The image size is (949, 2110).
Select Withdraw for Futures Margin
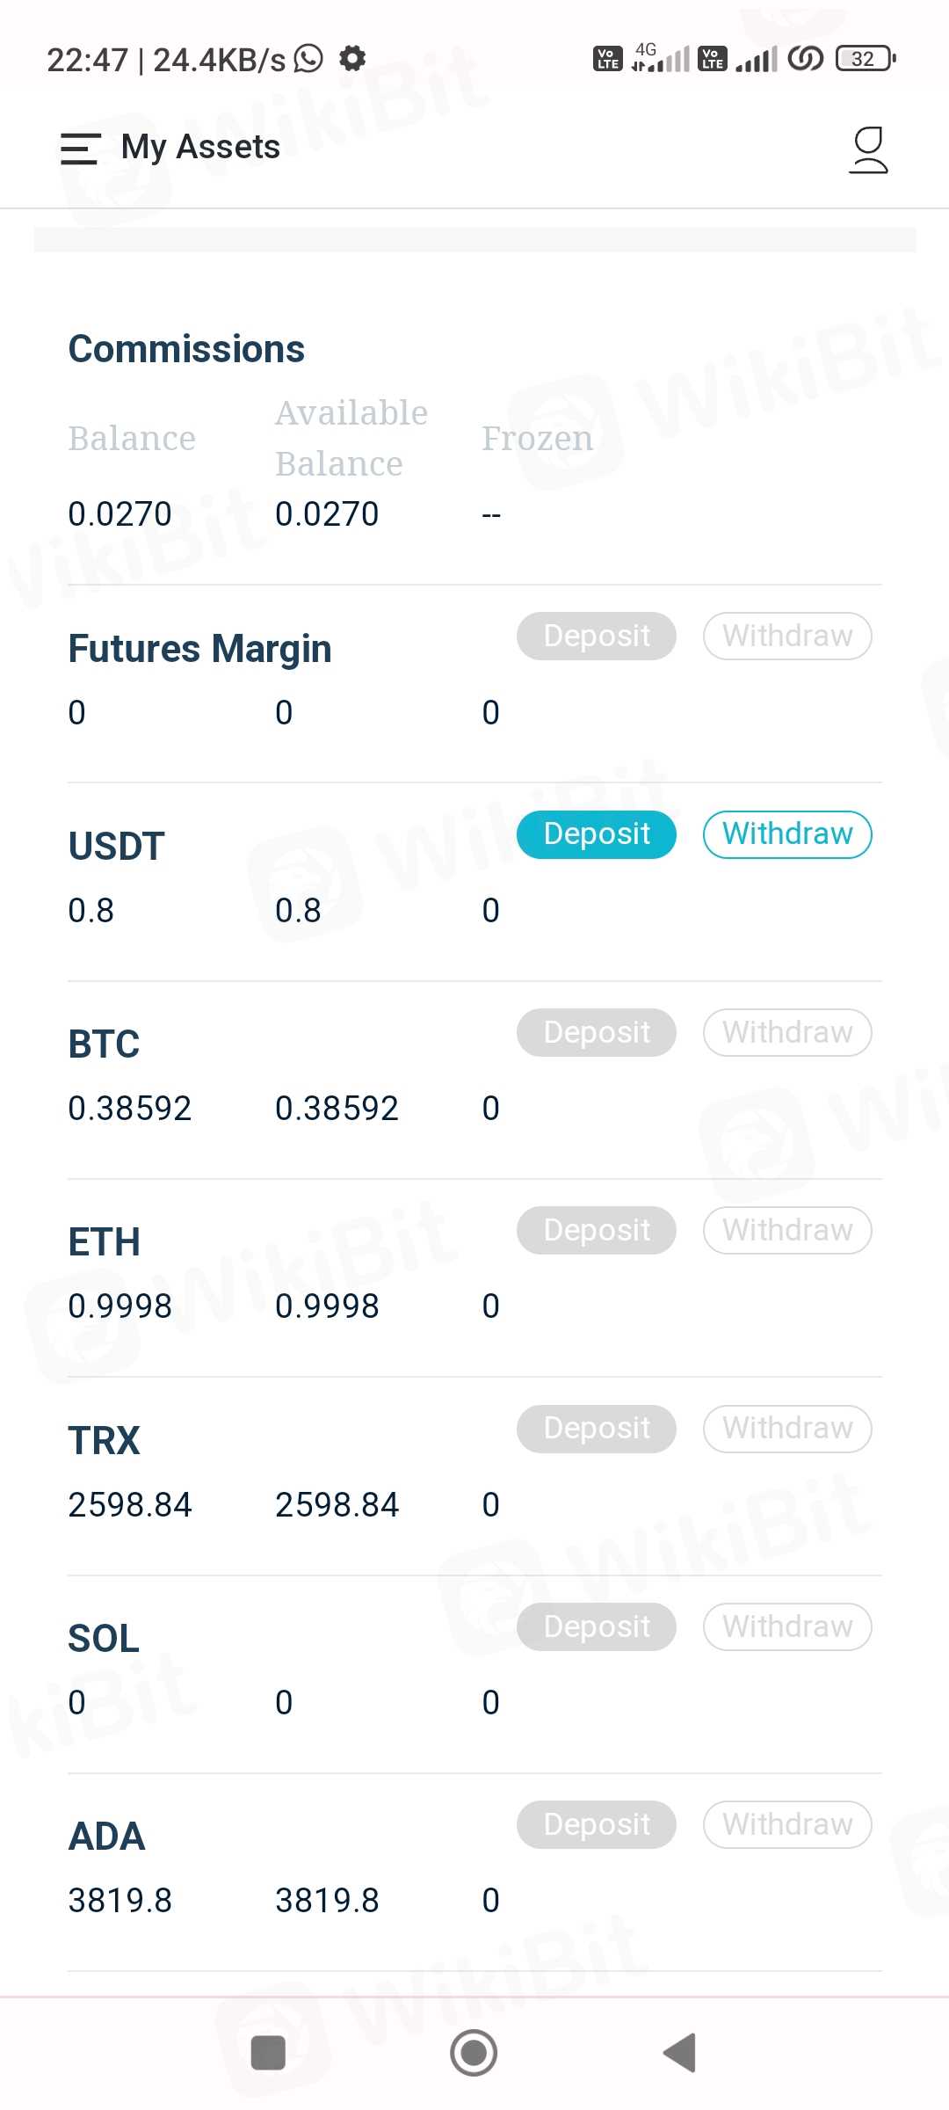coord(786,636)
